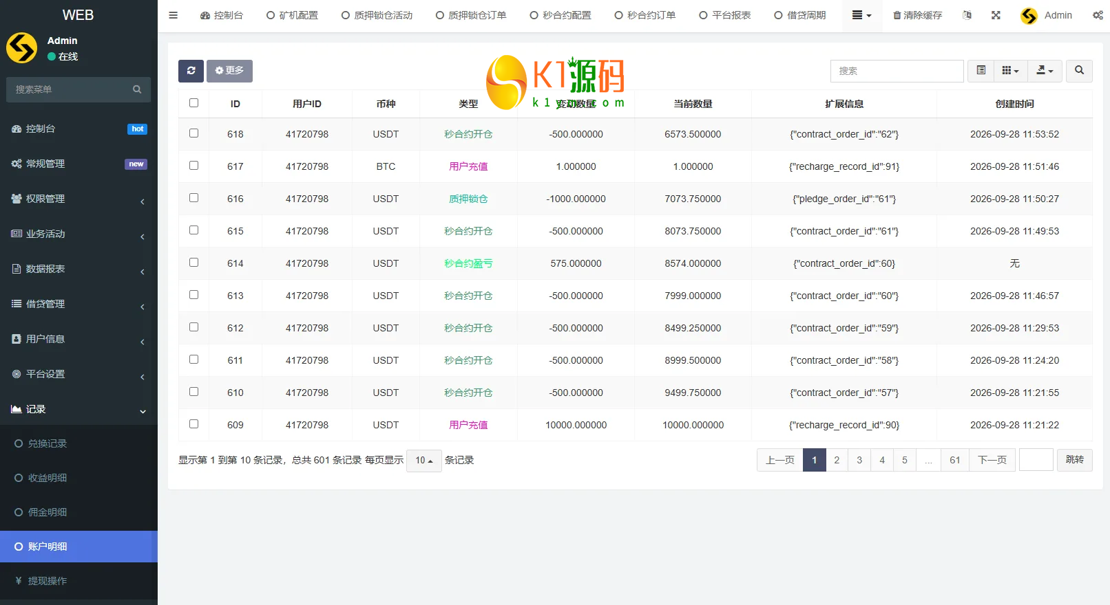This screenshot has height=605, width=1110.
Task: Go to page 2 in pagination
Action: click(837, 460)
